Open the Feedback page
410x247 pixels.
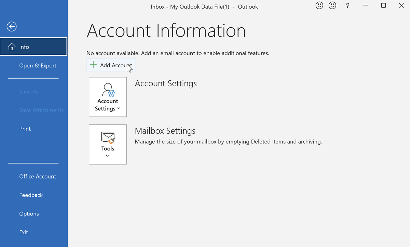(31, 195)
